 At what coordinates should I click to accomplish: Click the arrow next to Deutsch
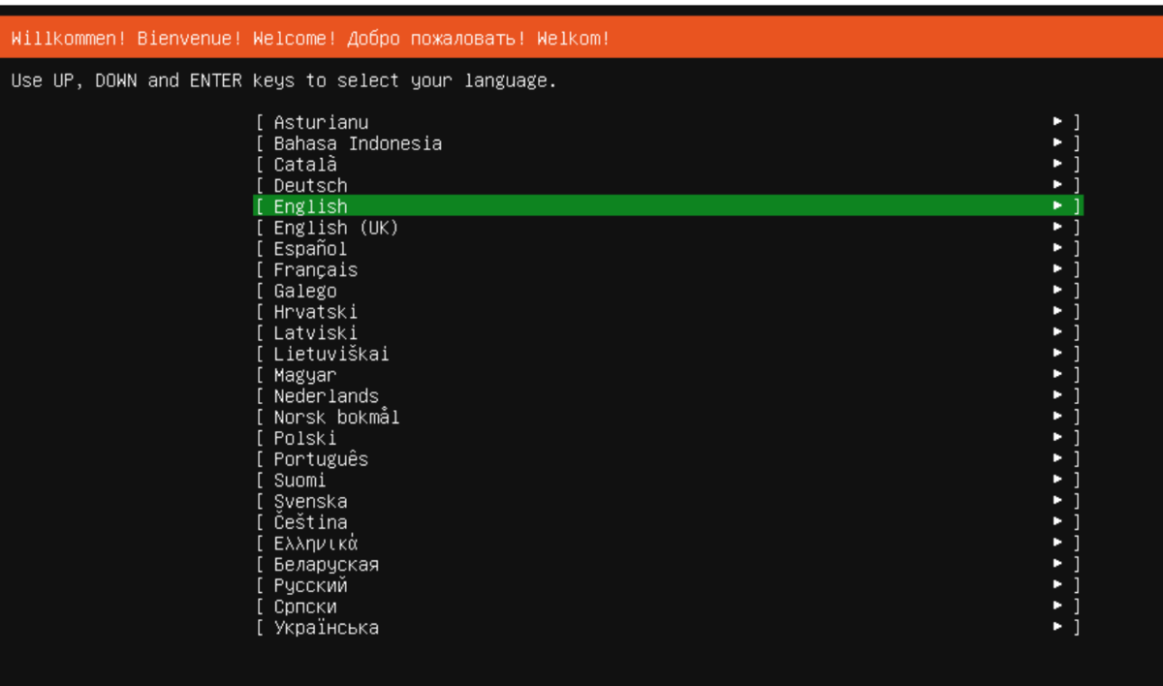[x=1058, y=185]
